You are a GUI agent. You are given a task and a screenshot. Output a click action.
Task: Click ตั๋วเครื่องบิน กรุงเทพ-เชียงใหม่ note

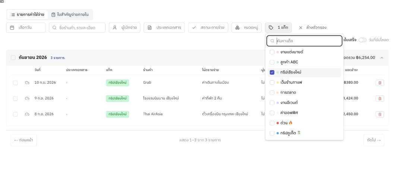(x=225, y=114)
